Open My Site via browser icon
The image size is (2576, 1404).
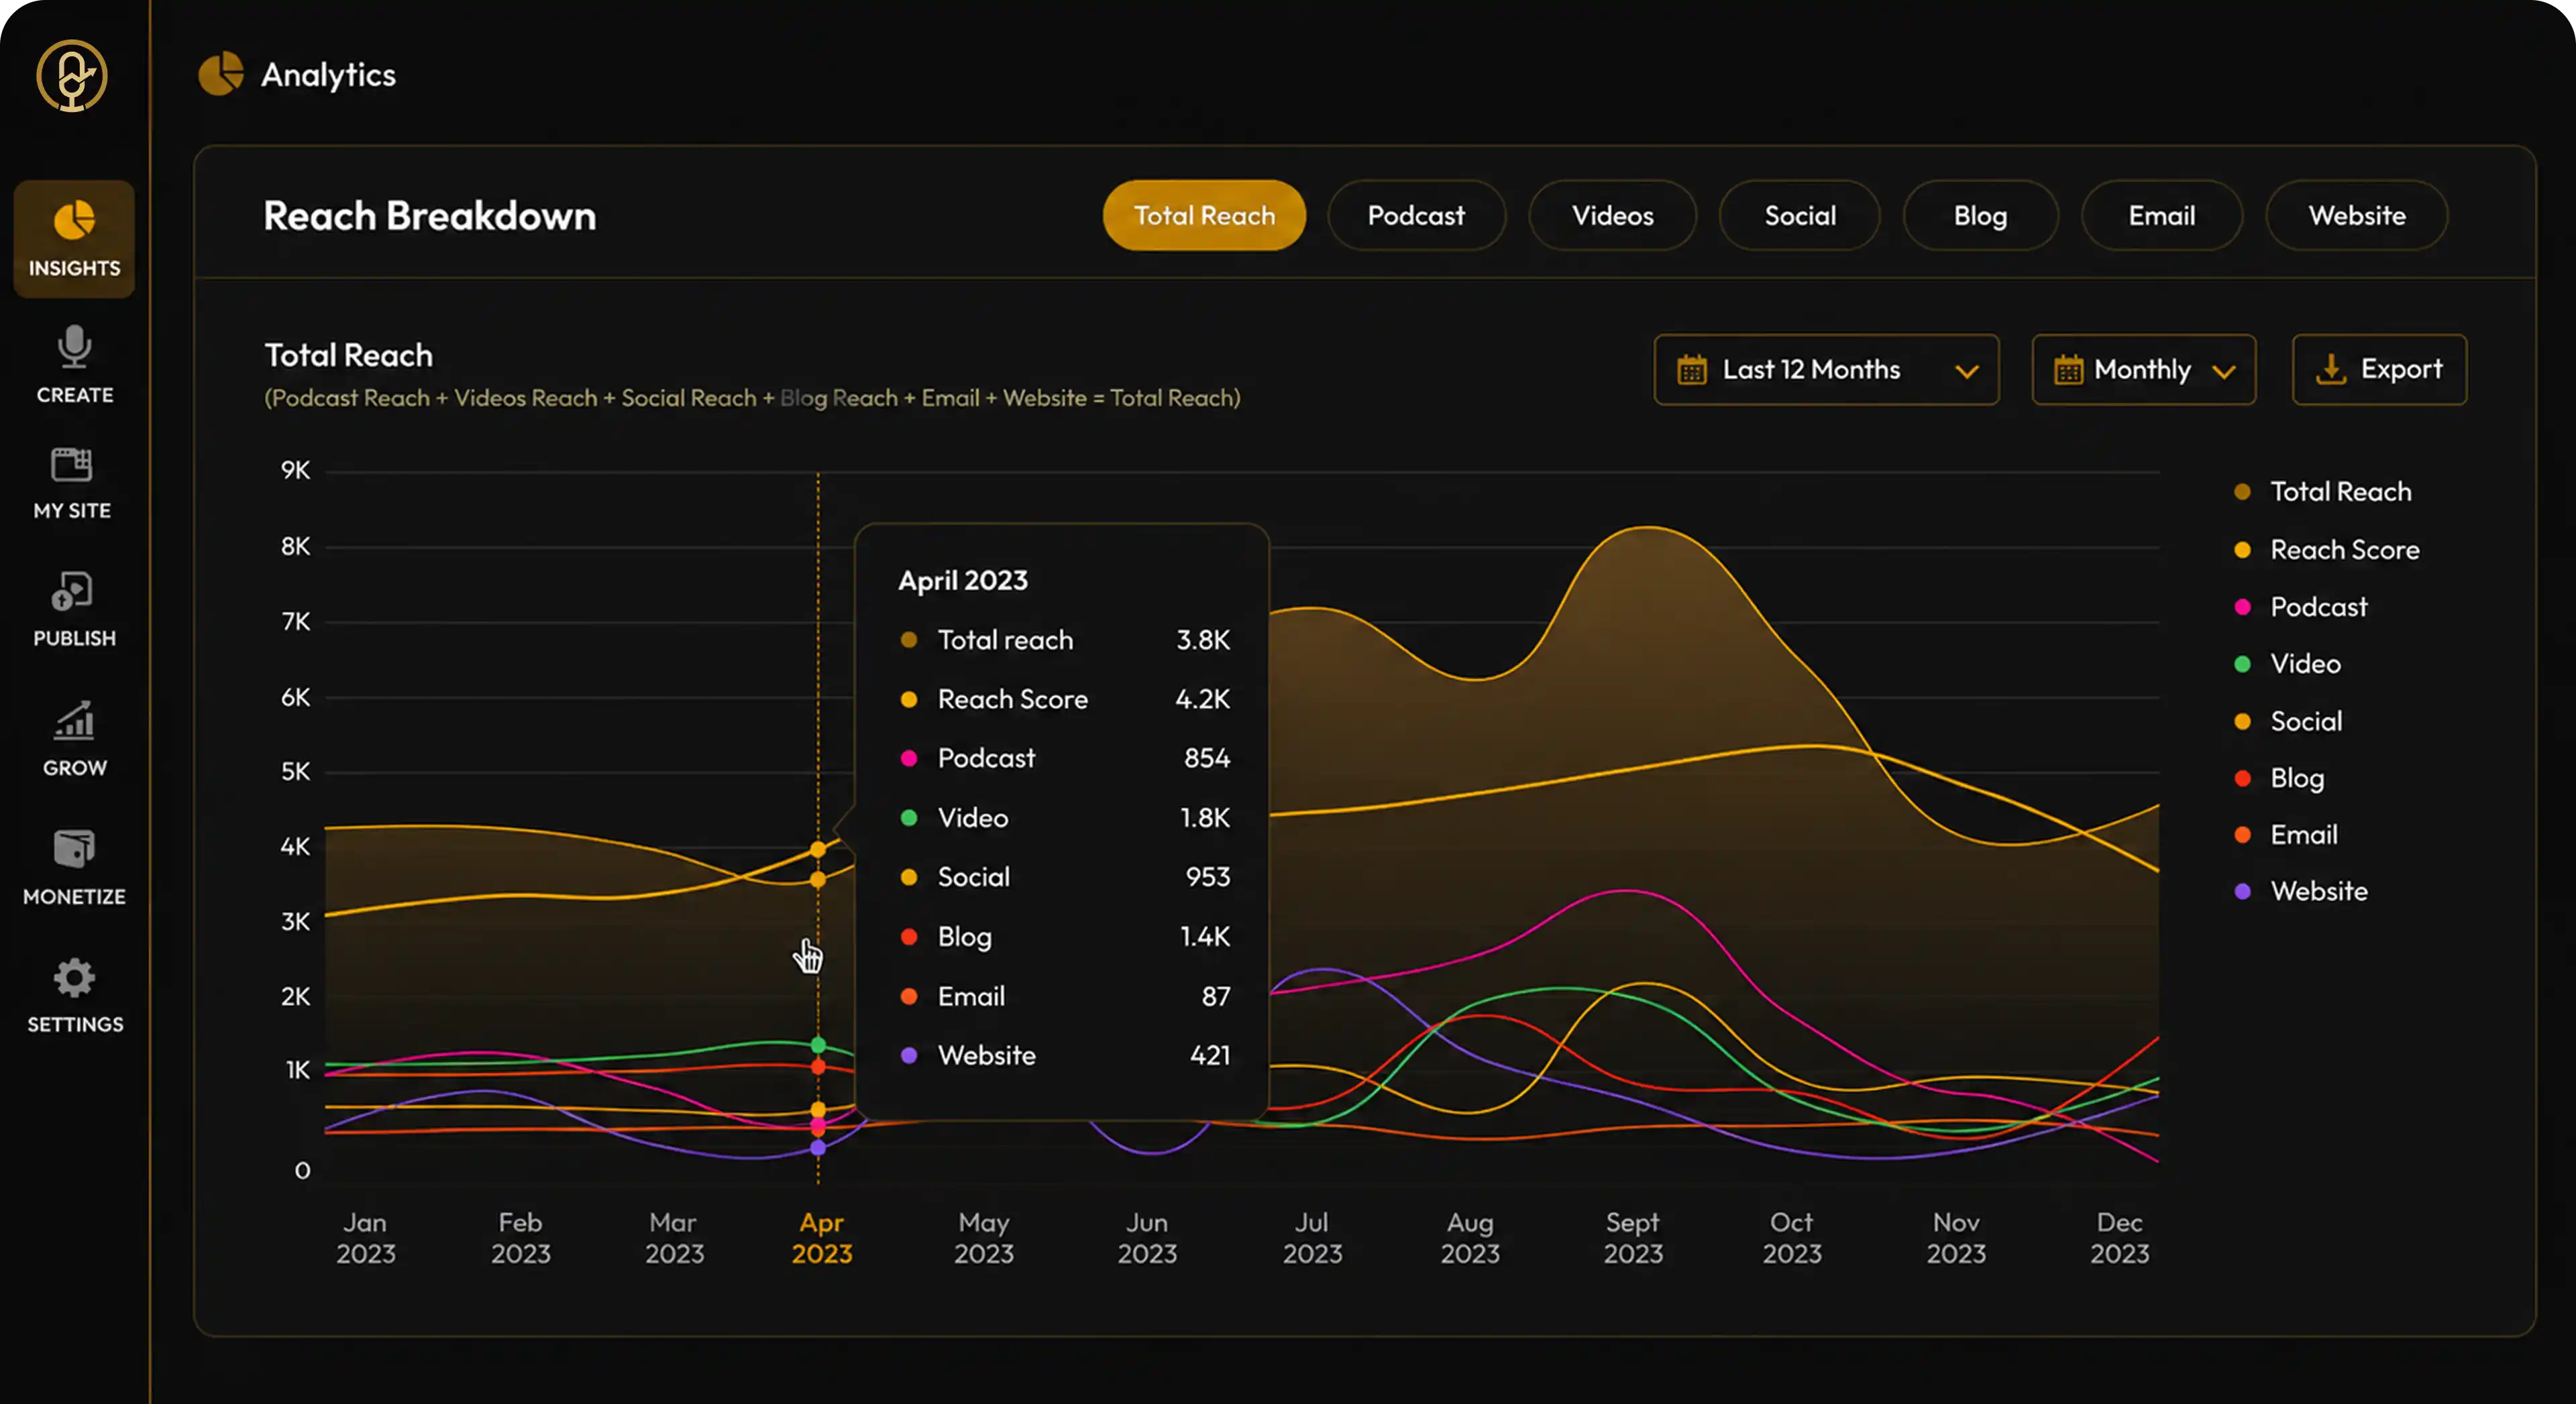coord(72,465)
